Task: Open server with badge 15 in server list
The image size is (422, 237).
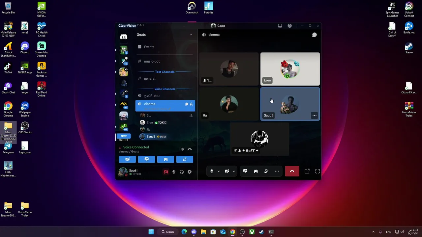Action: pyautogui.click(x=124, y=61)
